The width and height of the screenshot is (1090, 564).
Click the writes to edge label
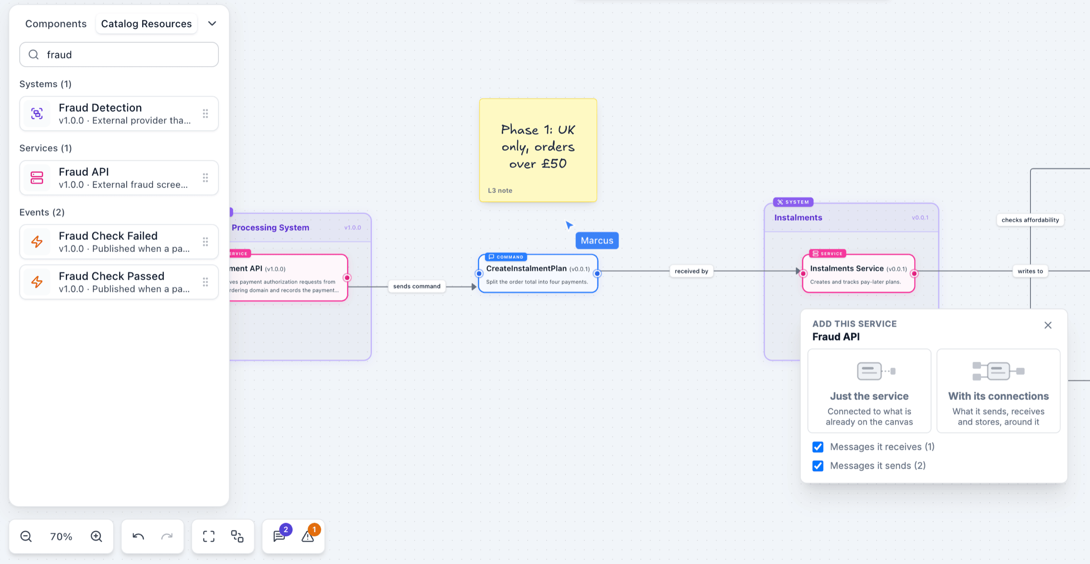tap(1030, 271)
